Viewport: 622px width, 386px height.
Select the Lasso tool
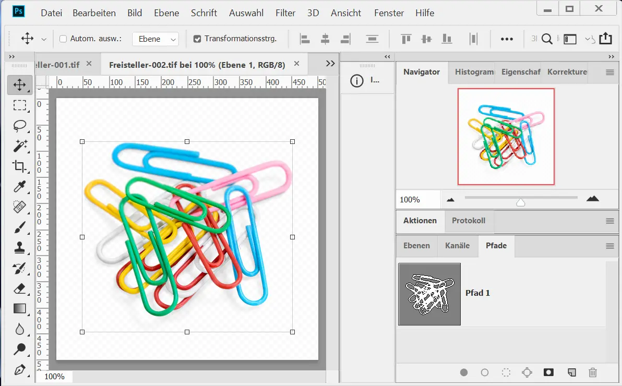click(20, 126)
